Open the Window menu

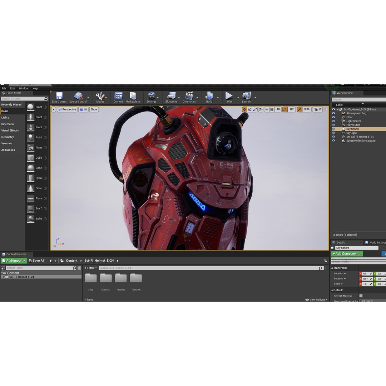(24, 88)
